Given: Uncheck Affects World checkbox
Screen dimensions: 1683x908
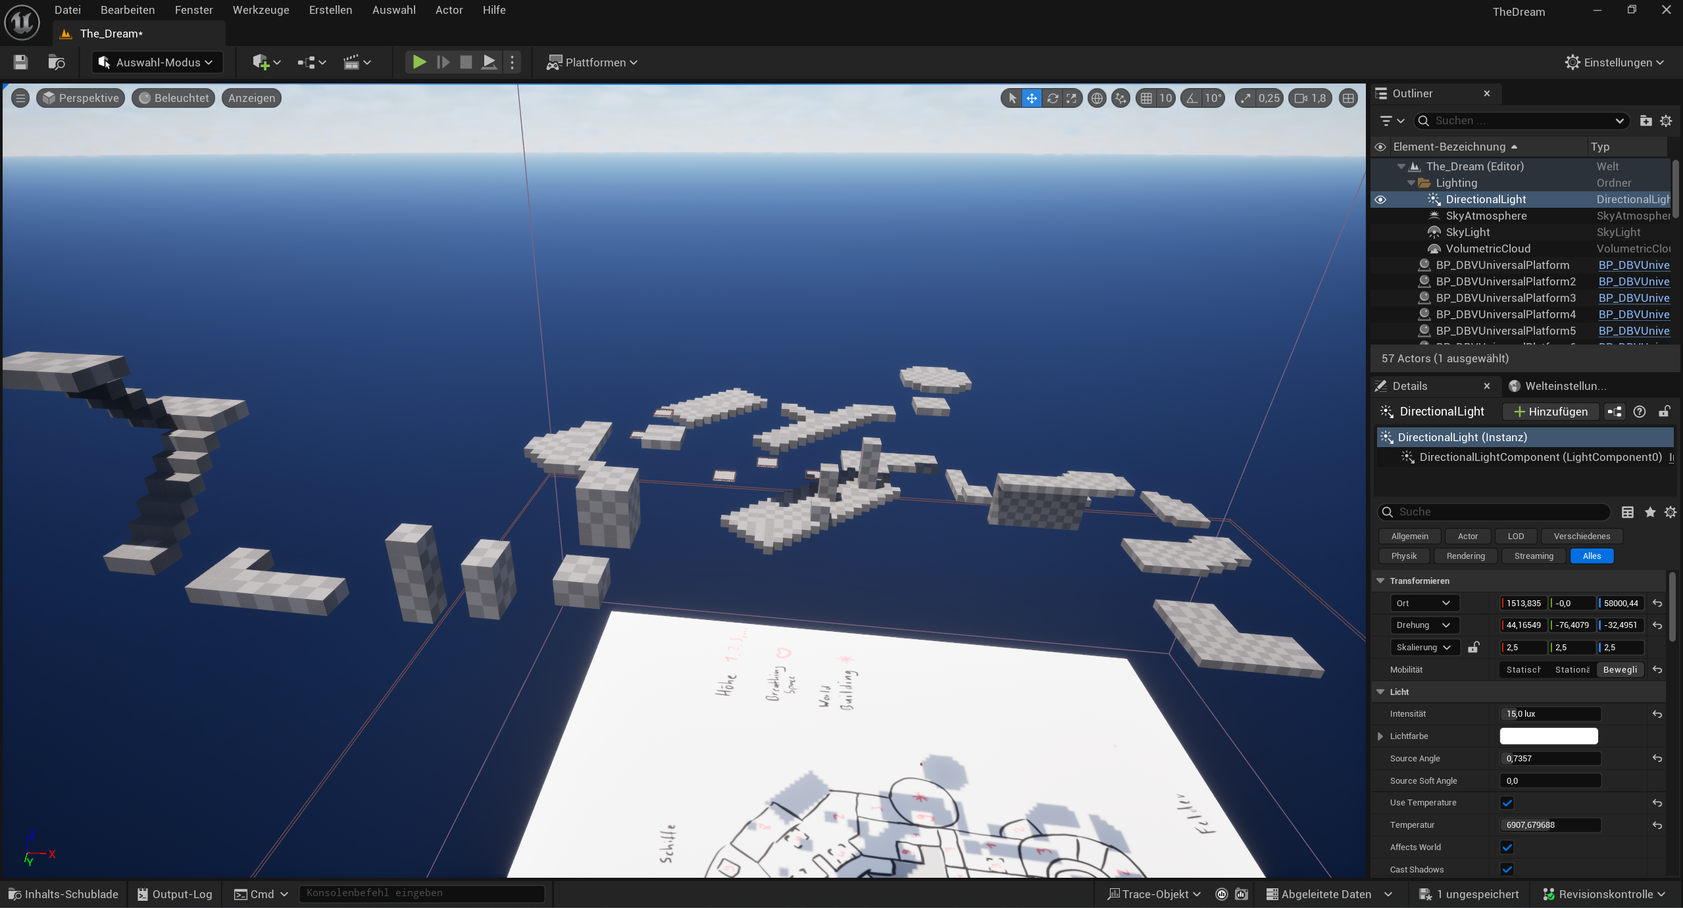Looking at the screenshot, I should pyautogui.click(x=1507, y=848).
